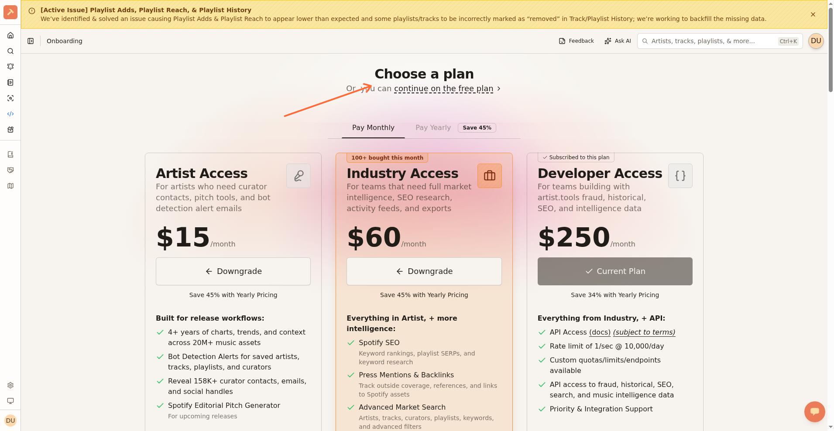This screenshot has width=834, height=431.
Task: Click the $15 /month price
Action: [x=196, y=238]
